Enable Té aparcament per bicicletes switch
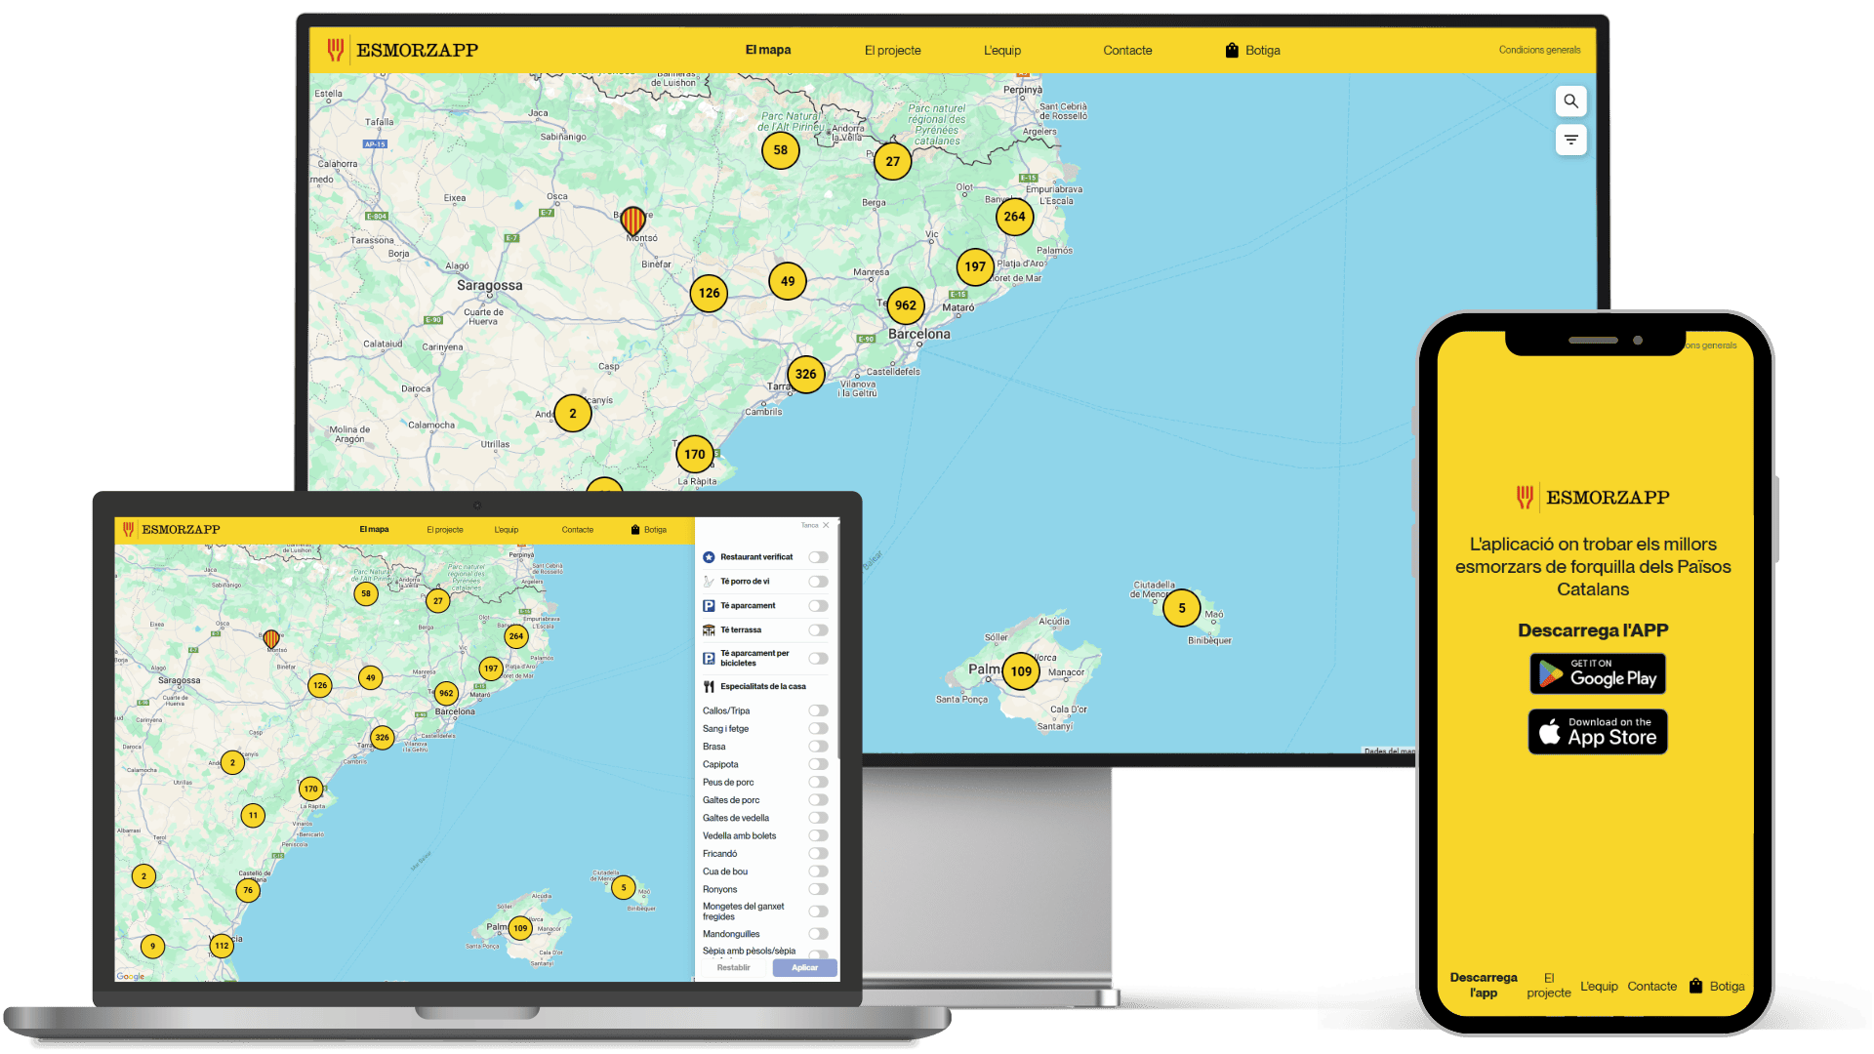The image size is (1874, 1054). 818,659
